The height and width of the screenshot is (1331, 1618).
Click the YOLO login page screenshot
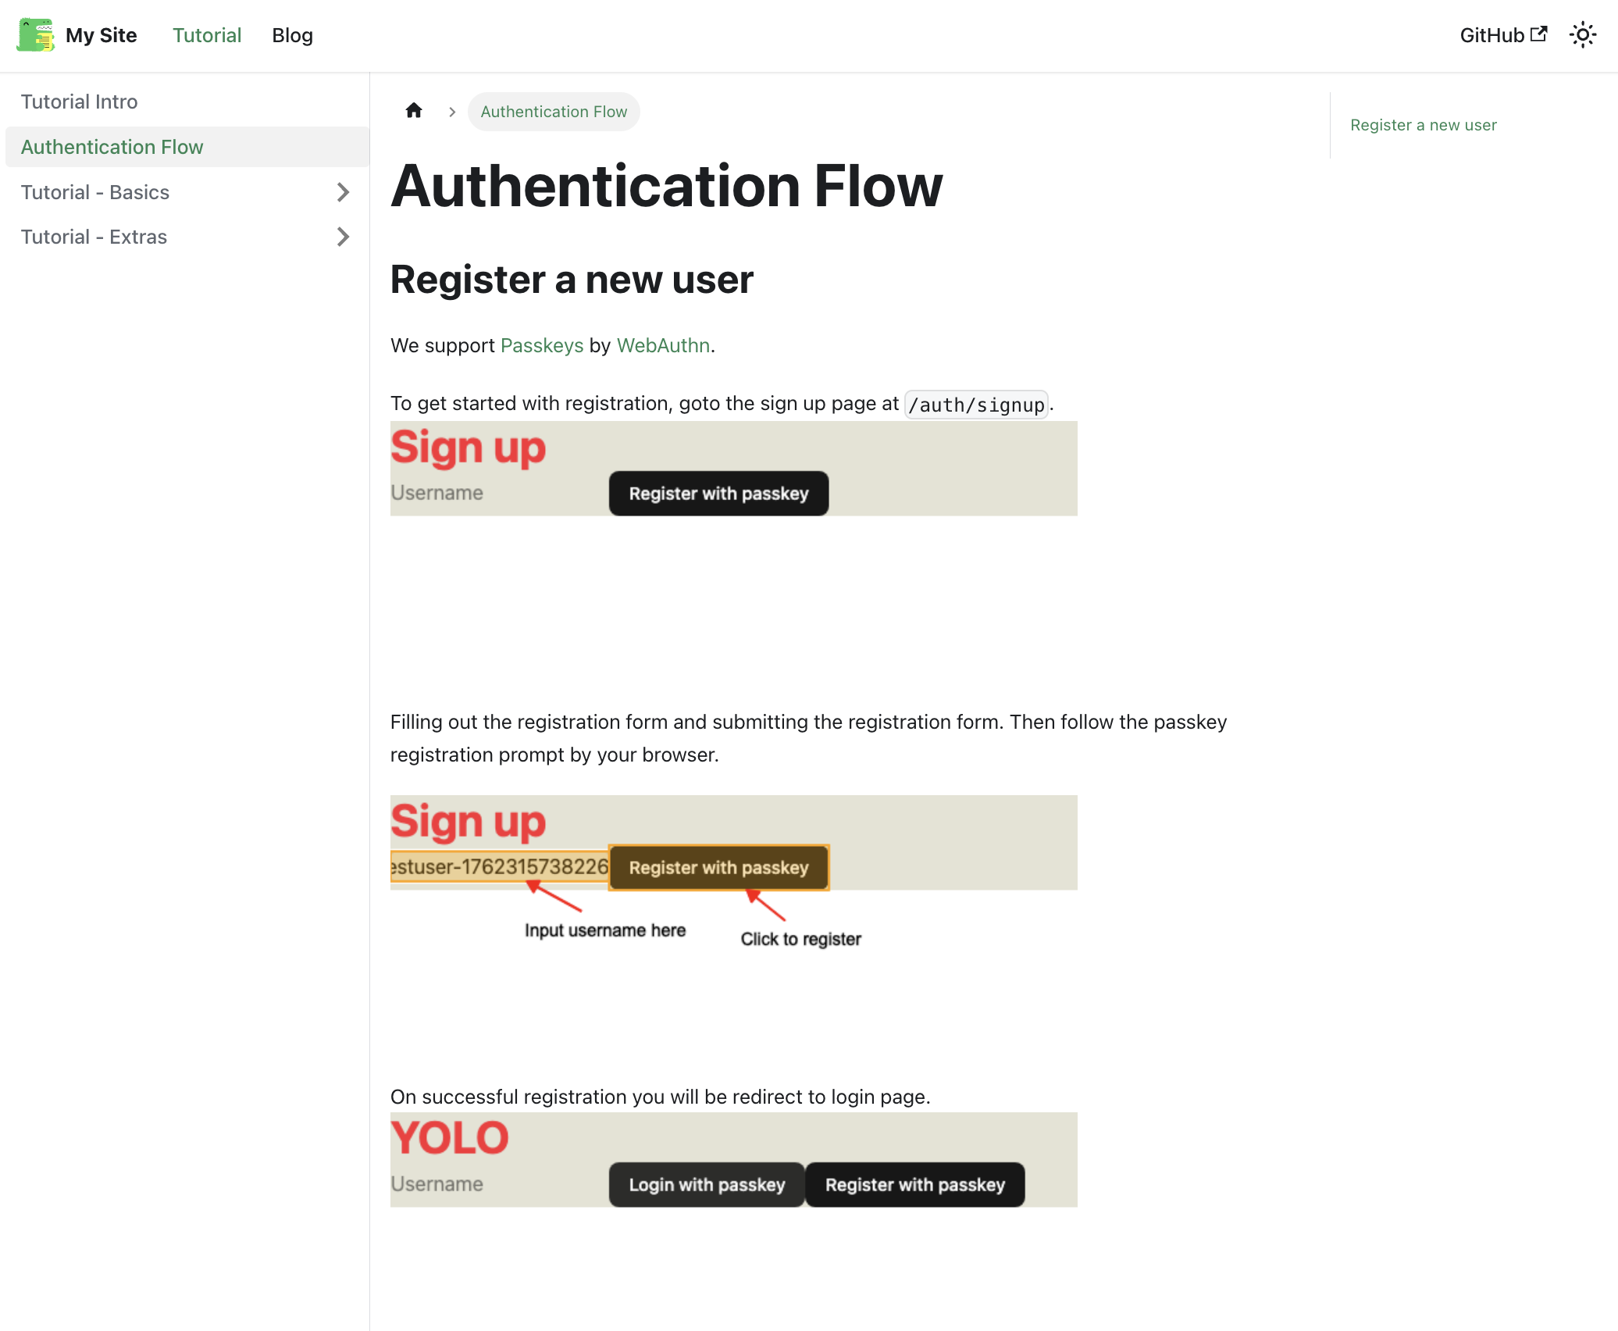733,1159
